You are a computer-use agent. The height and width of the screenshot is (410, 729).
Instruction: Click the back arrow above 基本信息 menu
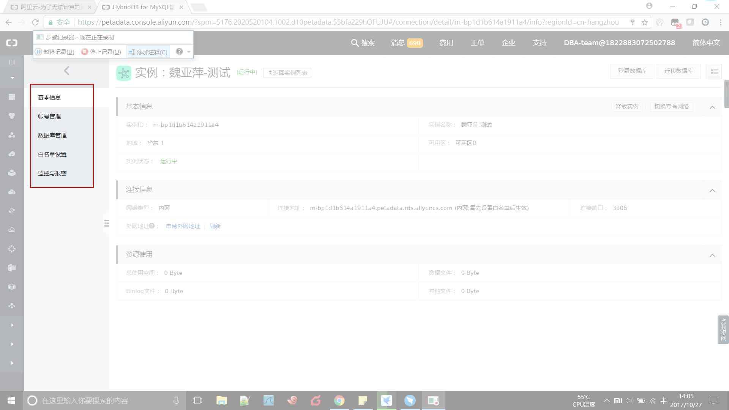pos(66,71)
